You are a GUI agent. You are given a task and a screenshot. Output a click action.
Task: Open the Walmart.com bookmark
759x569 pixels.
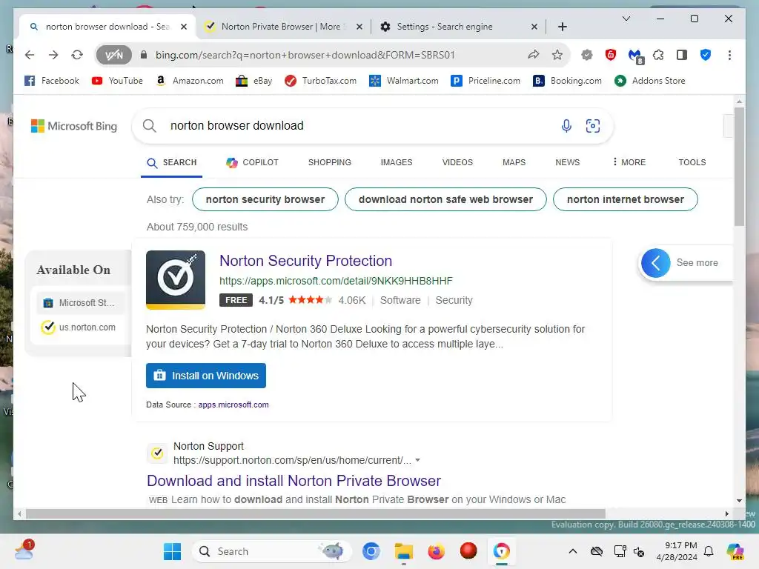pos(404,81)
